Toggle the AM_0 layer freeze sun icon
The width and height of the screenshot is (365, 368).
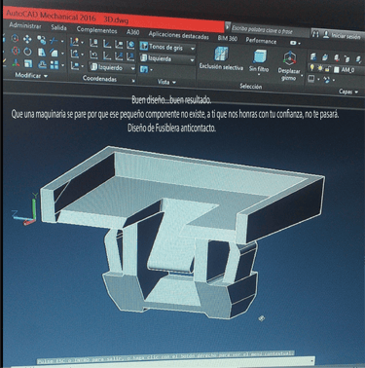320,68
